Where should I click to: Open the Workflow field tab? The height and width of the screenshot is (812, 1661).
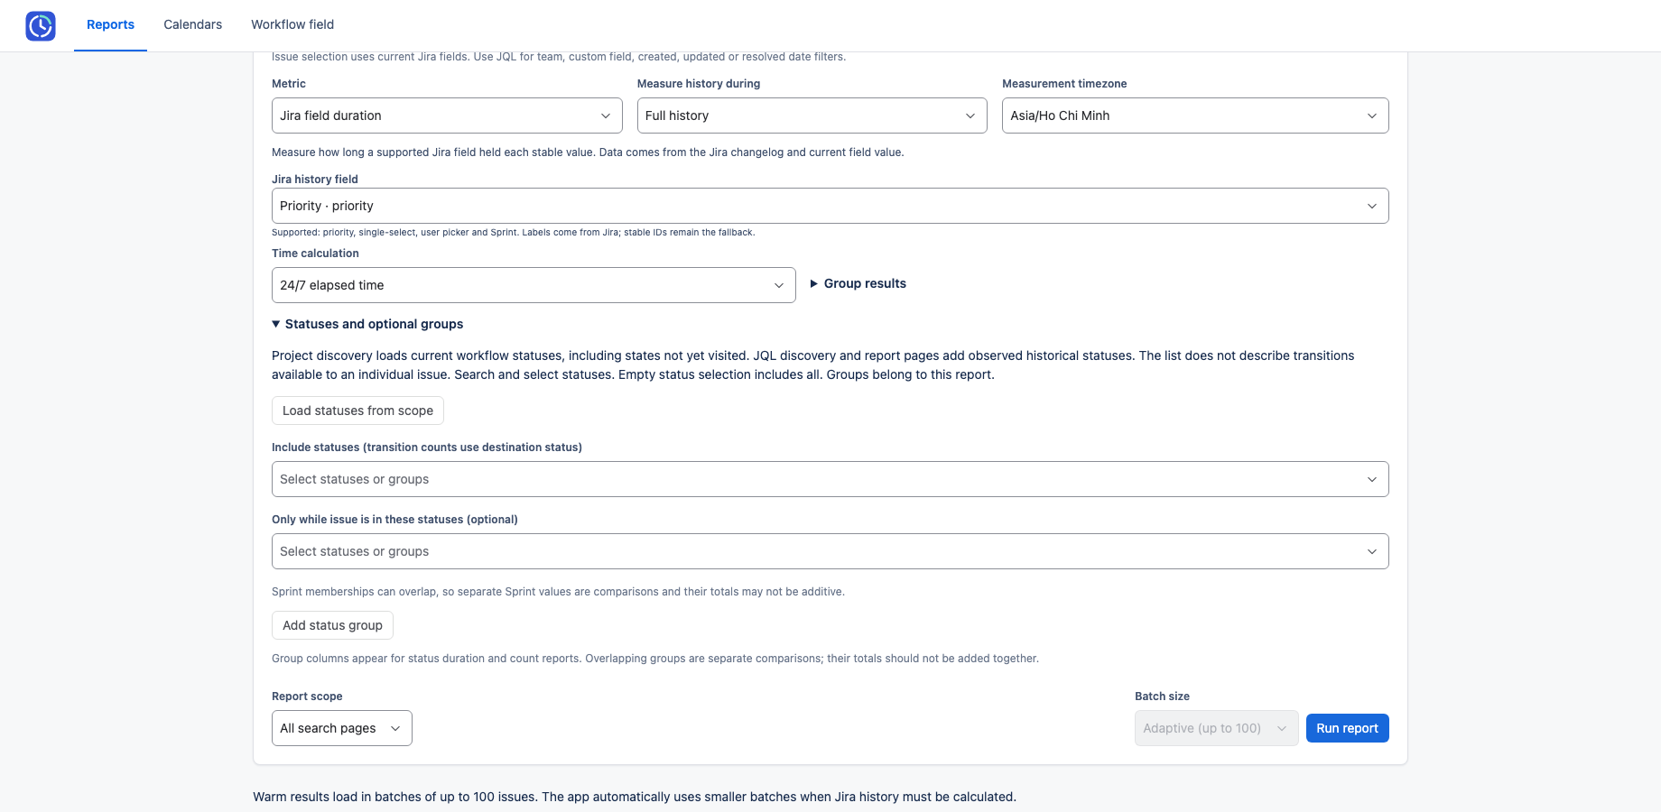[292, 24]
